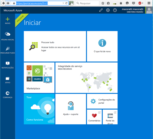This screenshot has width=153, height=139.
Task: Open the O que há de novo tile
Action: pos(102,46)
